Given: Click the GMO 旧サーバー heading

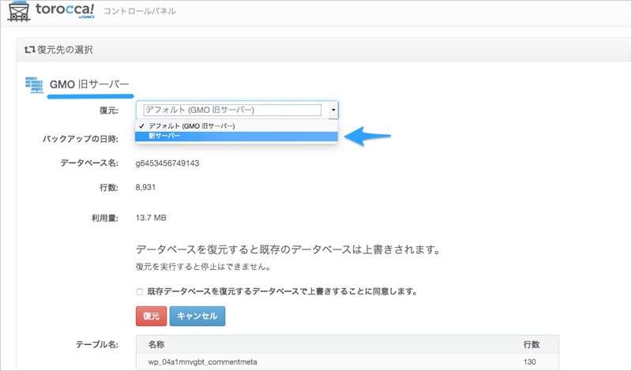Looking at the screenshot, I should 89,84.
